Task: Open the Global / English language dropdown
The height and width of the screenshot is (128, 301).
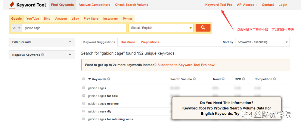Action: pyautogui.click(x=161, y=28)
